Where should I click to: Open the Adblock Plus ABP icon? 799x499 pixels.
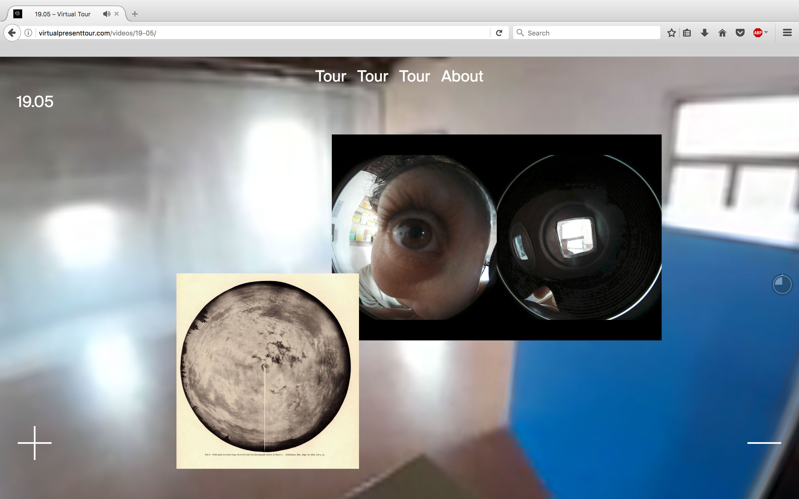757,33
